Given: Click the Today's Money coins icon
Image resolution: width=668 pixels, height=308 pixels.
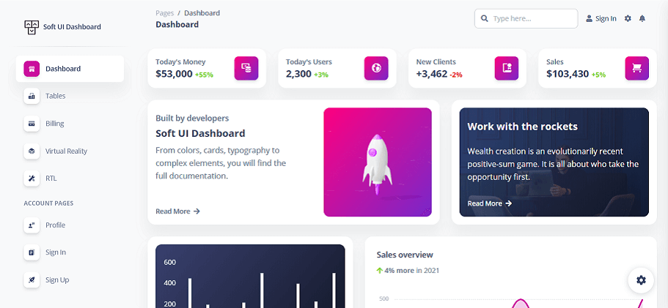Looking at the screenshot, I should [x=246, y=68].
